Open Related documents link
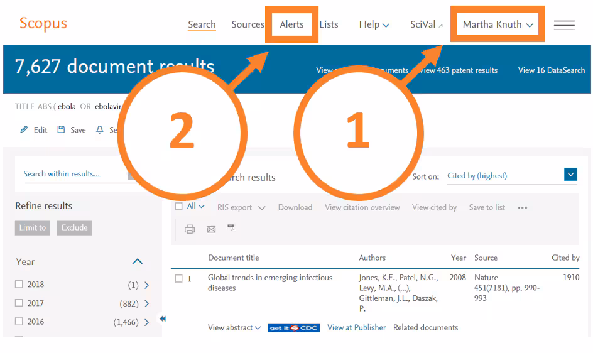 pyautogui.click(x=425, y=328)
